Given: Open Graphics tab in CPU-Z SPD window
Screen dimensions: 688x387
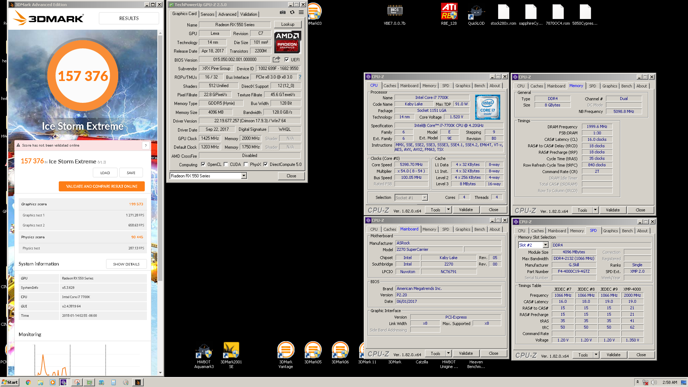Looking at the screenshot, I should [x=610, y=231].
